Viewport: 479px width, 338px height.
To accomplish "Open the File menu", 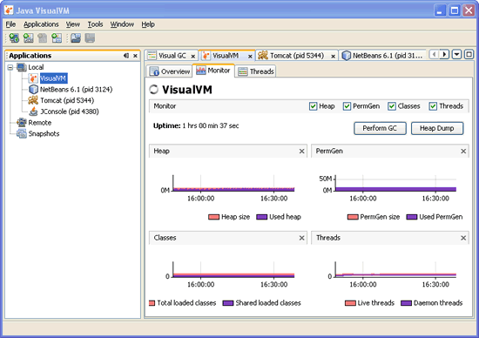I will [10, 24].
